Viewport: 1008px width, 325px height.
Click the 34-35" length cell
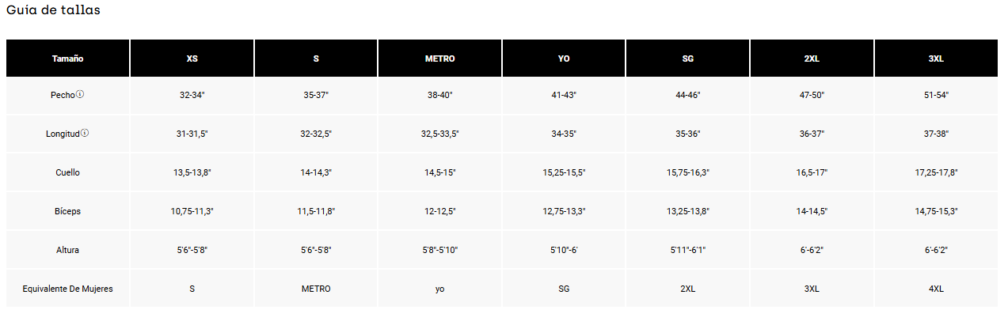coord(564,134)
